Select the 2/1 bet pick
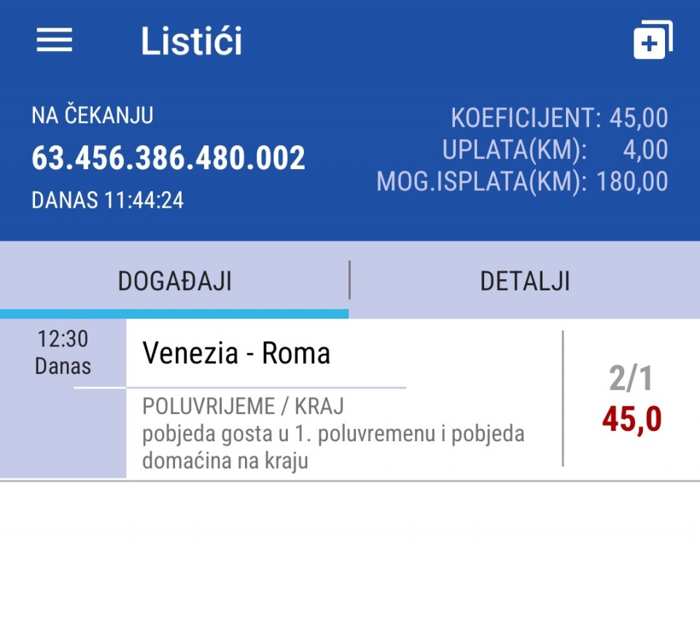This screenshot has height=622, width=700. (631, 378)
